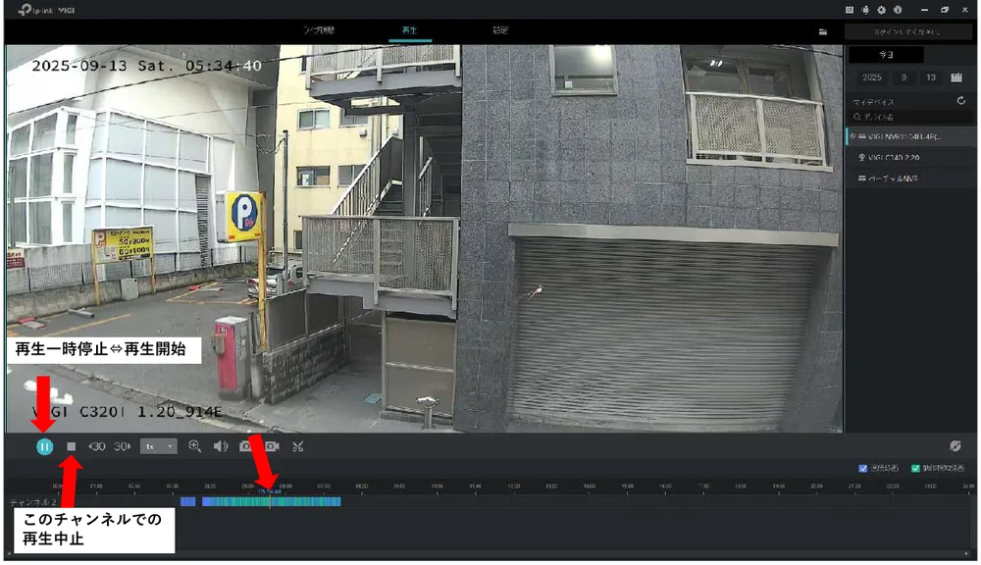Select the year field showing 2025

point(871,77)
